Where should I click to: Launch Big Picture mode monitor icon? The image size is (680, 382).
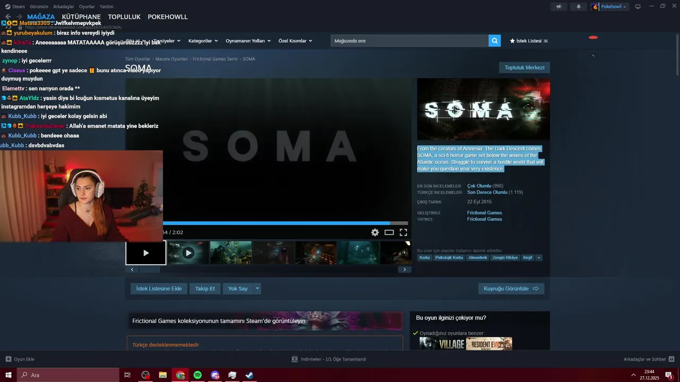638,6
